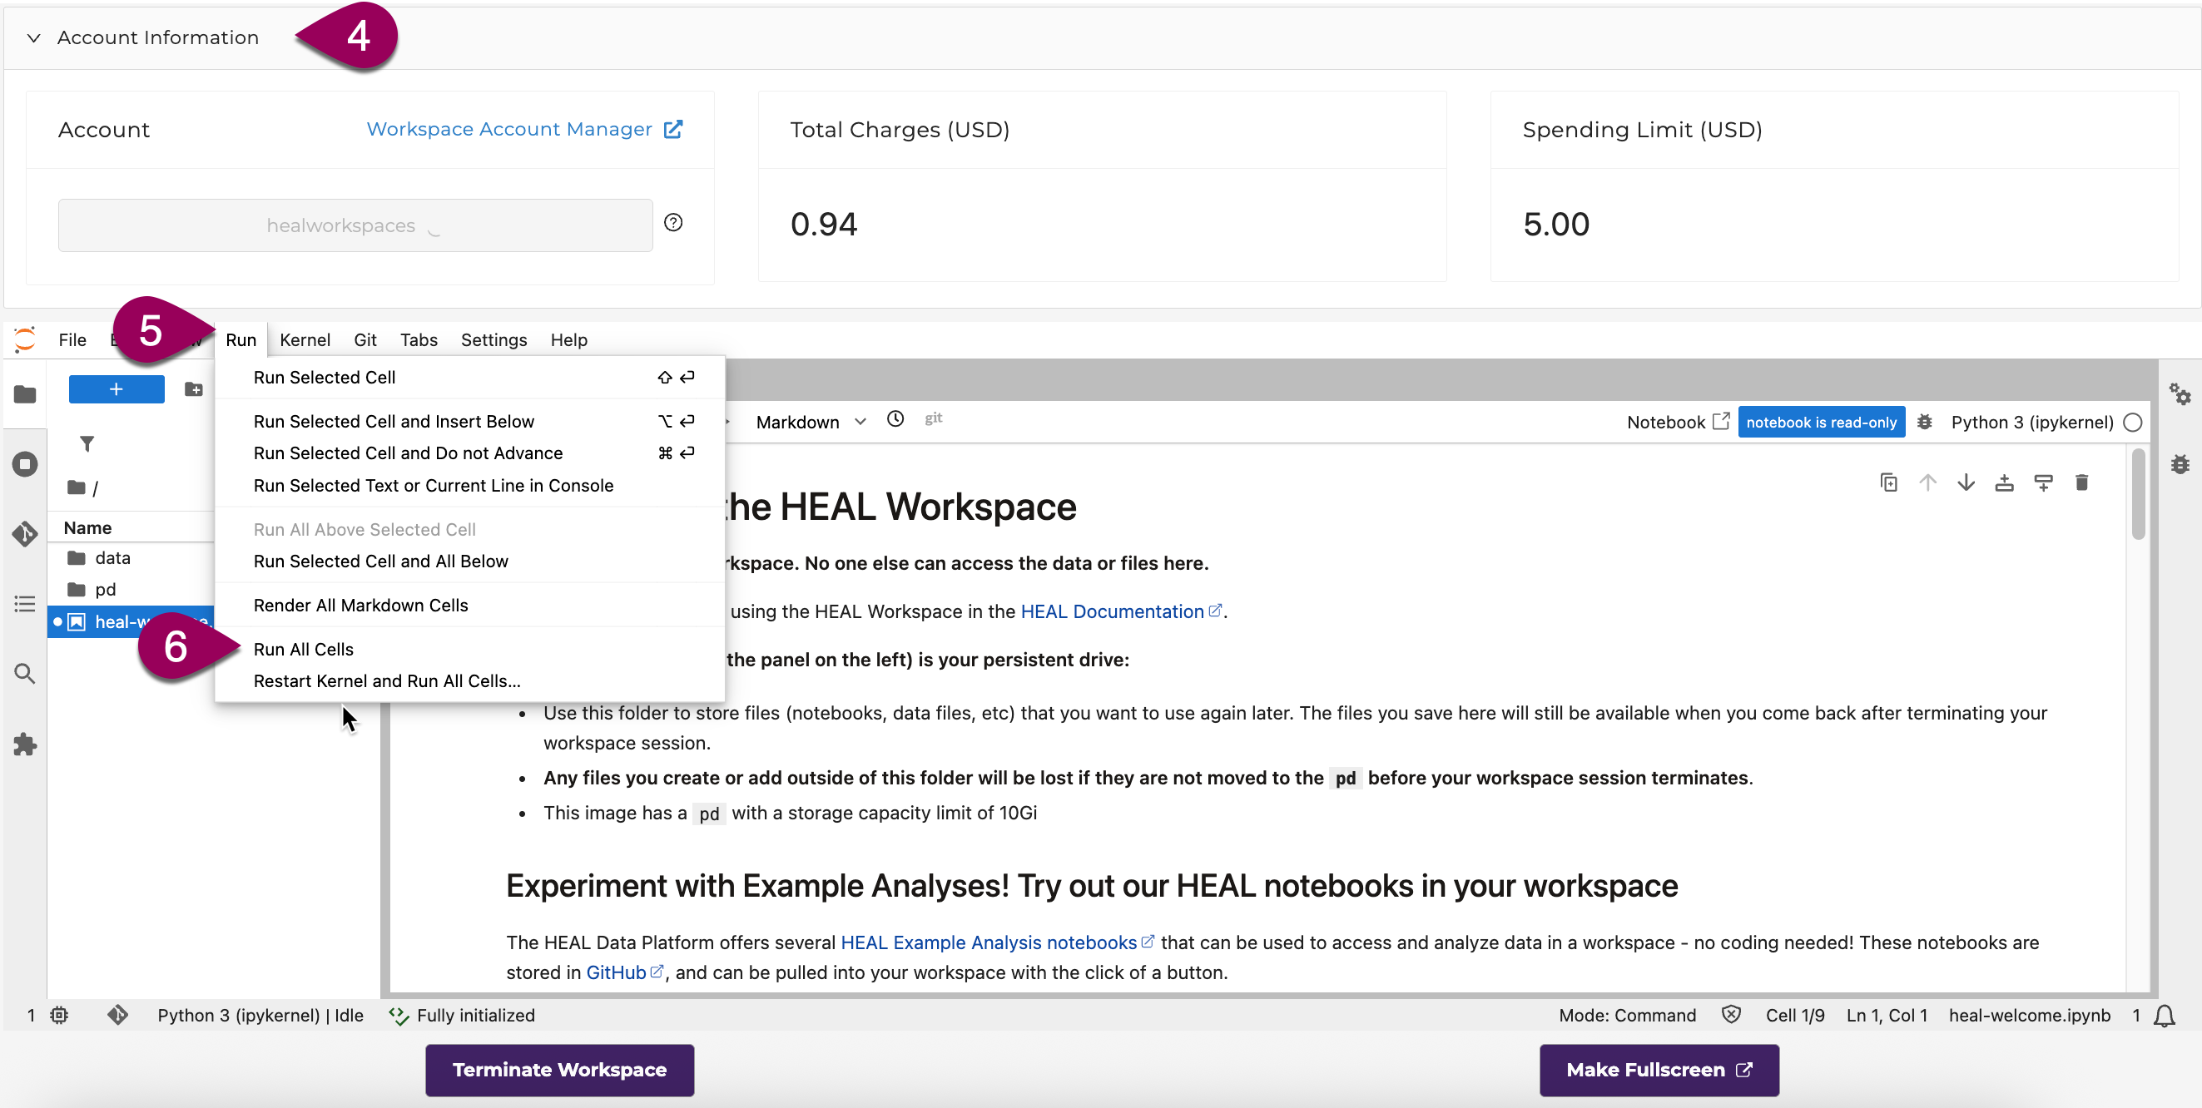2202x1108 pixels.
Task: Open the property inspector gears icon
Action: click(2180, 393)
